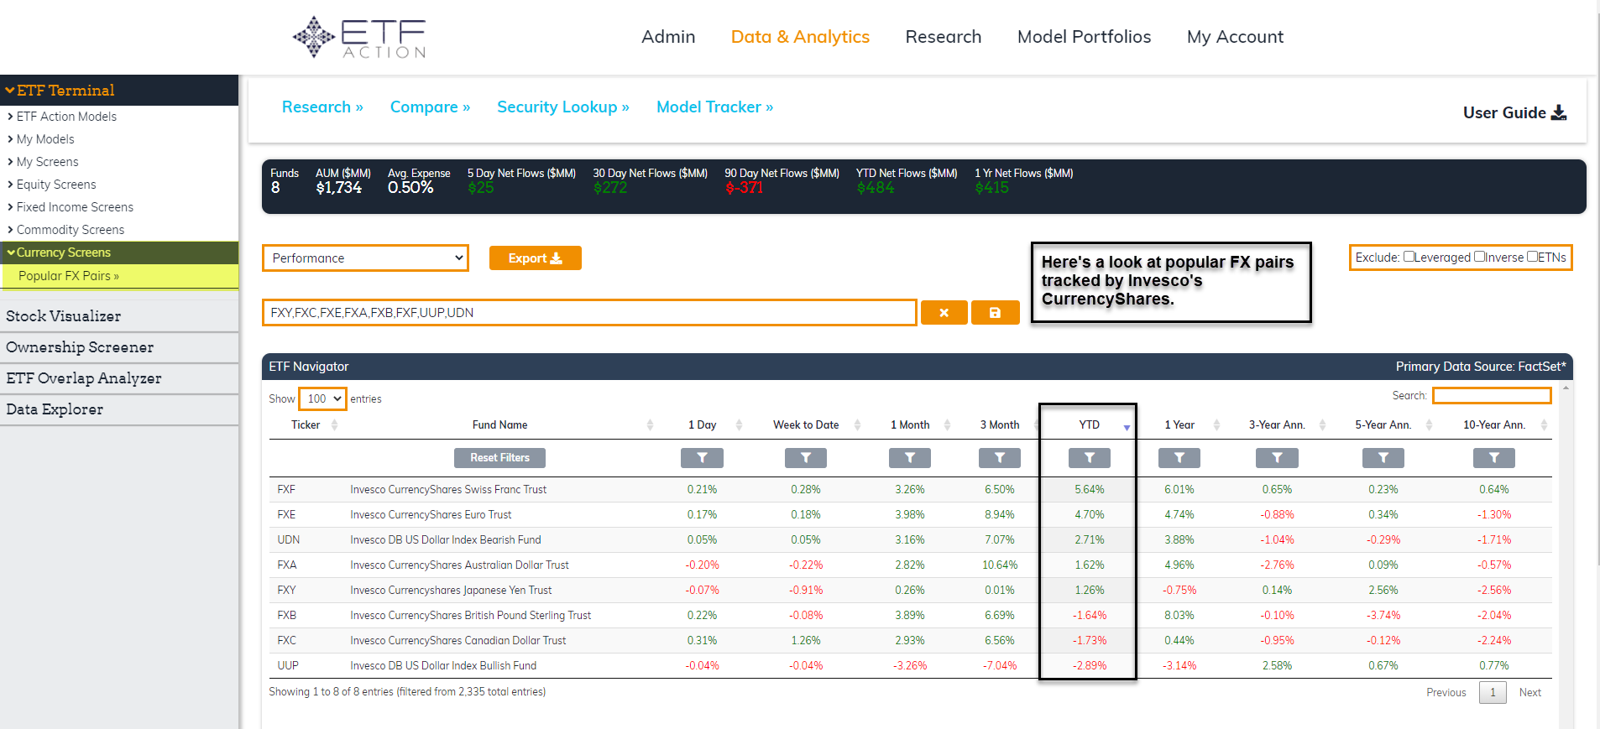Click the Export button
This screenshot has height=729, width=1600.
[x=535, y=258]
